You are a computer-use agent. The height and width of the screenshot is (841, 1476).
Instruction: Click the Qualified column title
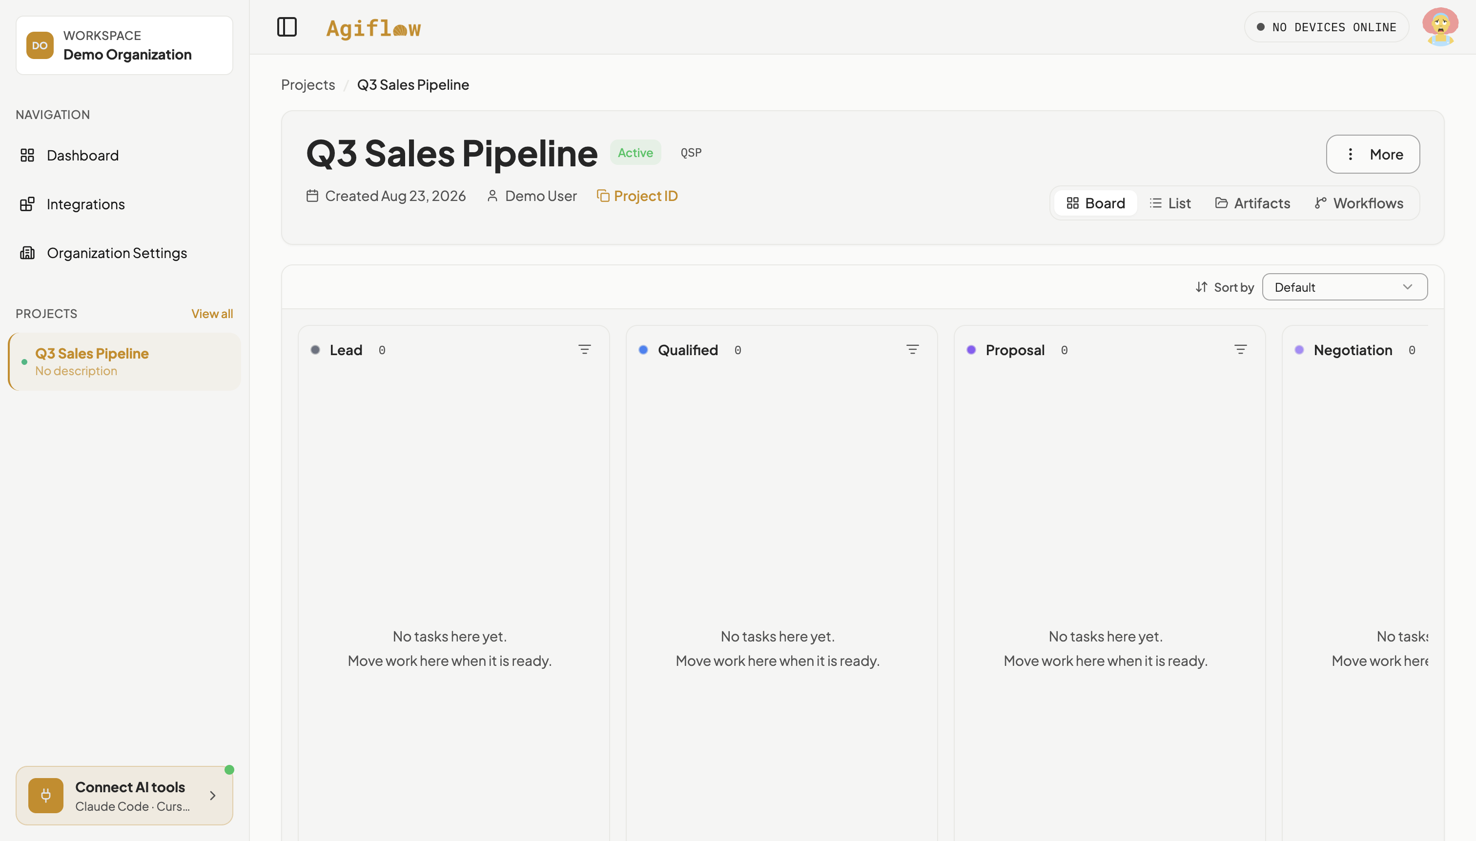tap(688, 350)
